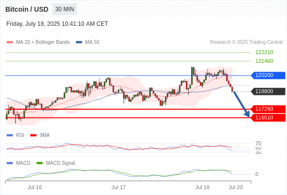Click the MA 50 legend swatch
Screen dimensions: 287x195
click(79, 42)
